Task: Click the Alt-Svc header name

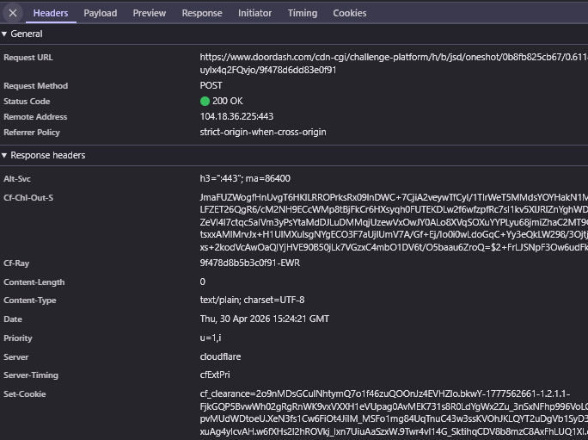Action: (x=17, y=179)
